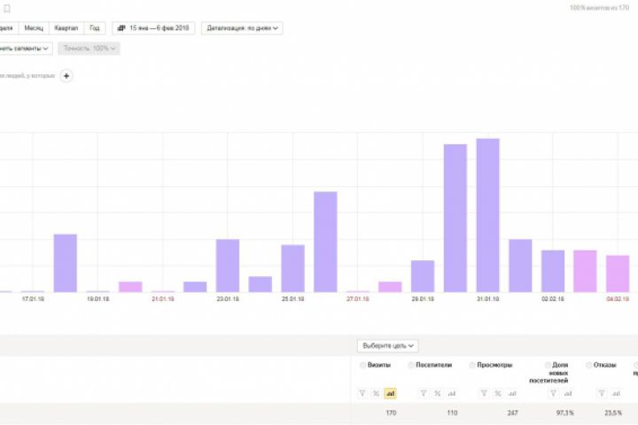Click the chart icon under Отказы
The height and width of the screenshot is (425, 638).
616,393
